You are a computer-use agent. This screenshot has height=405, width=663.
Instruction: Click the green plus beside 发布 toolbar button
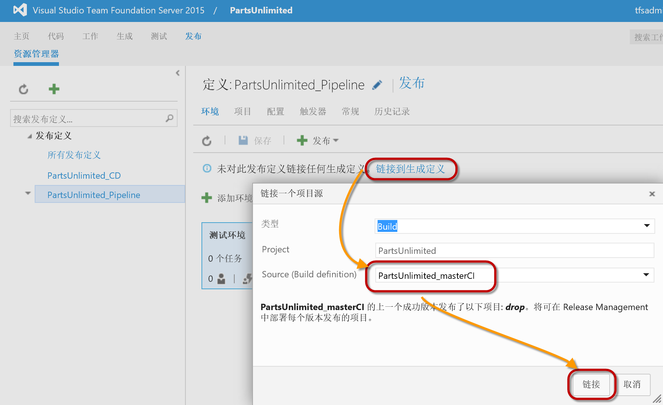coord(302,140)
